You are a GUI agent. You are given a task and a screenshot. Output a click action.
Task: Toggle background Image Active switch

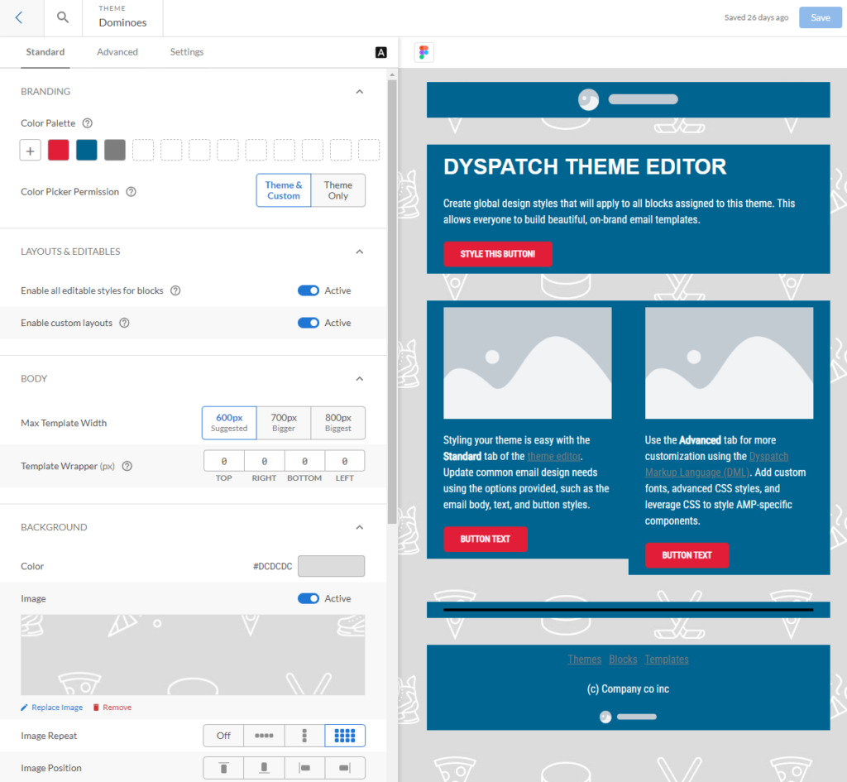point(309,599)
